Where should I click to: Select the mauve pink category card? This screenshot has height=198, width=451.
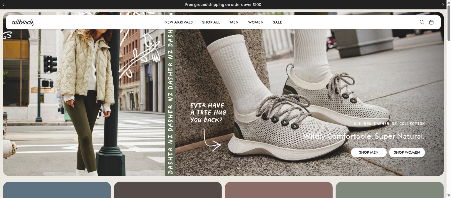coord(279,190)
